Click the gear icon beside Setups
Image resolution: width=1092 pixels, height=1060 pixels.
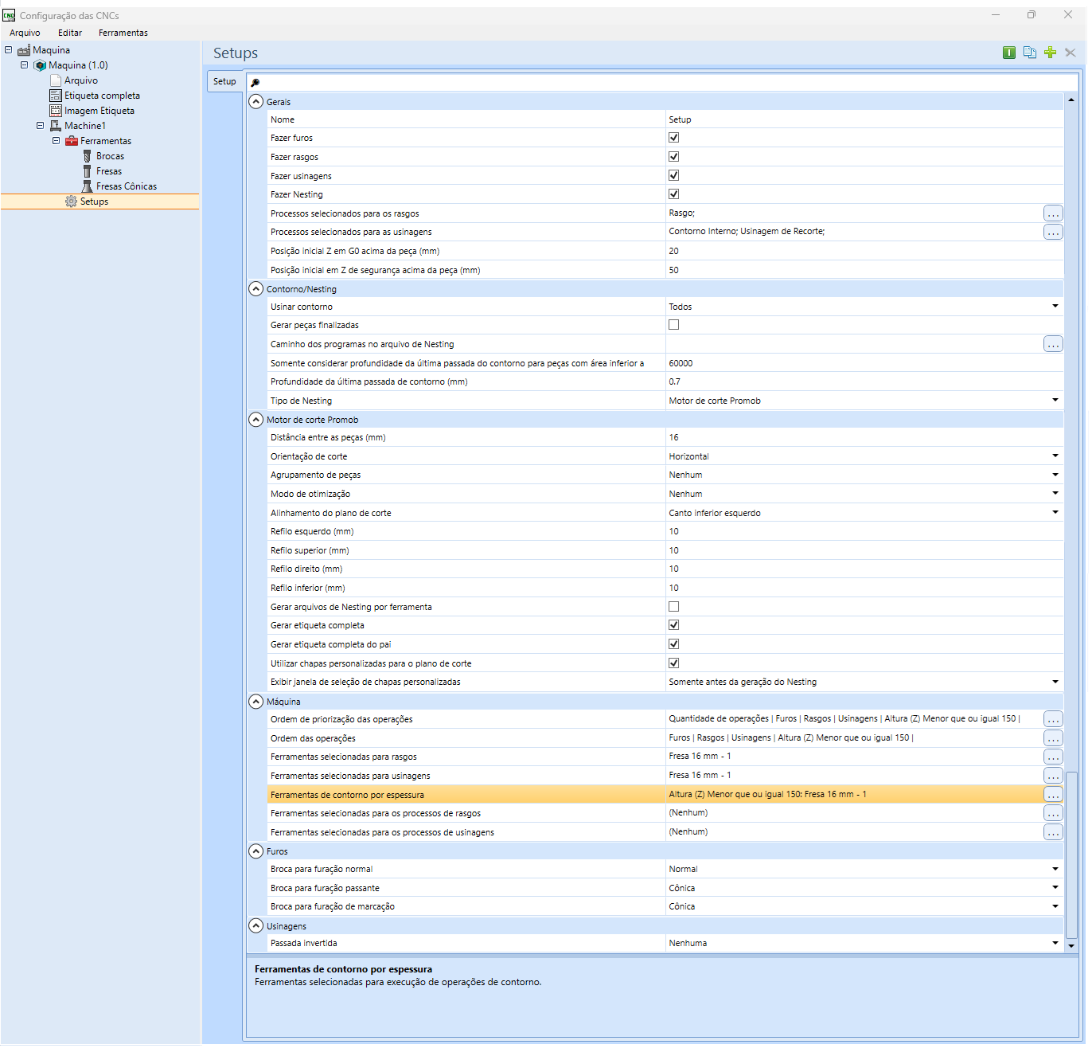click(x=72, y=201)
